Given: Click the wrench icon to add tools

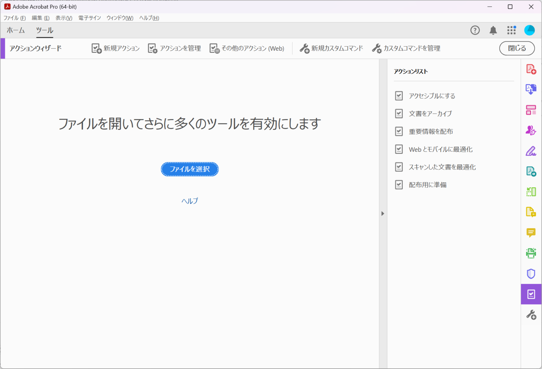Looking at the screenshot, I should tap(531, 314).
